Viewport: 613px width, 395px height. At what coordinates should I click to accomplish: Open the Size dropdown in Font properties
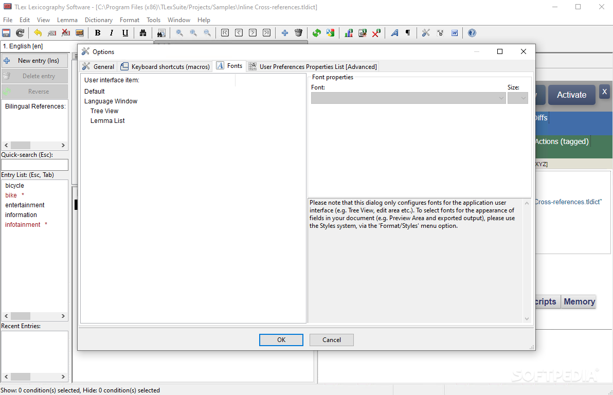pos(518,98)
